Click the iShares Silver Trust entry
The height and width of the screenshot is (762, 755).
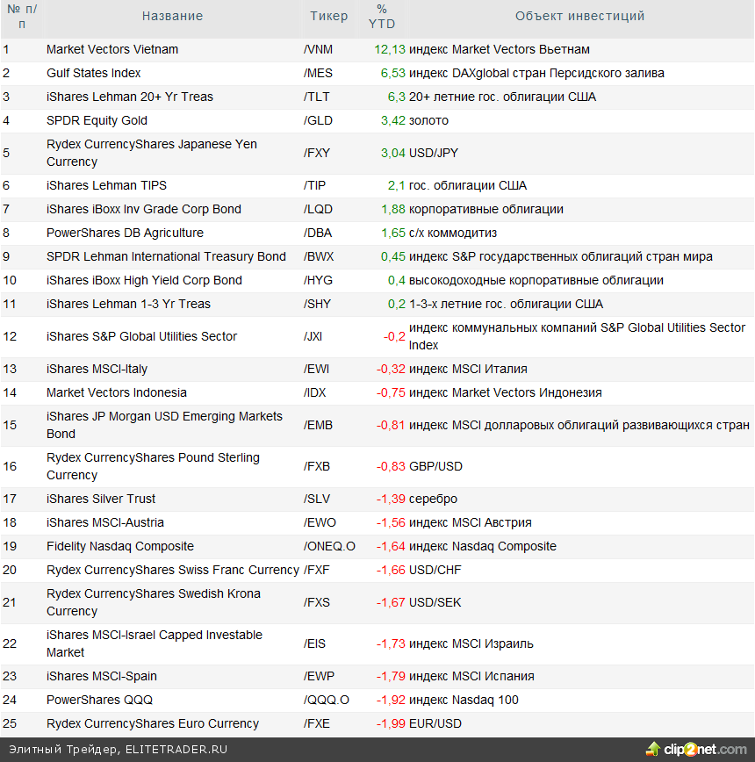(x=101, y=499)
